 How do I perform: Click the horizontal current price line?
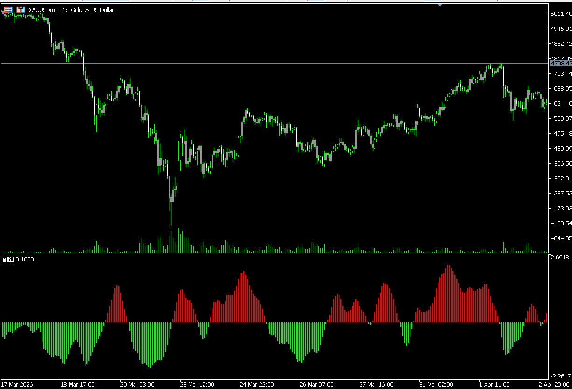[x=280, y=63]
